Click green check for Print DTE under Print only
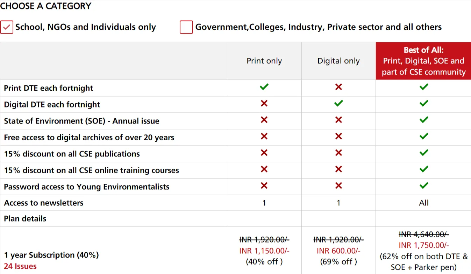471x274 pixels. (264, 87)
